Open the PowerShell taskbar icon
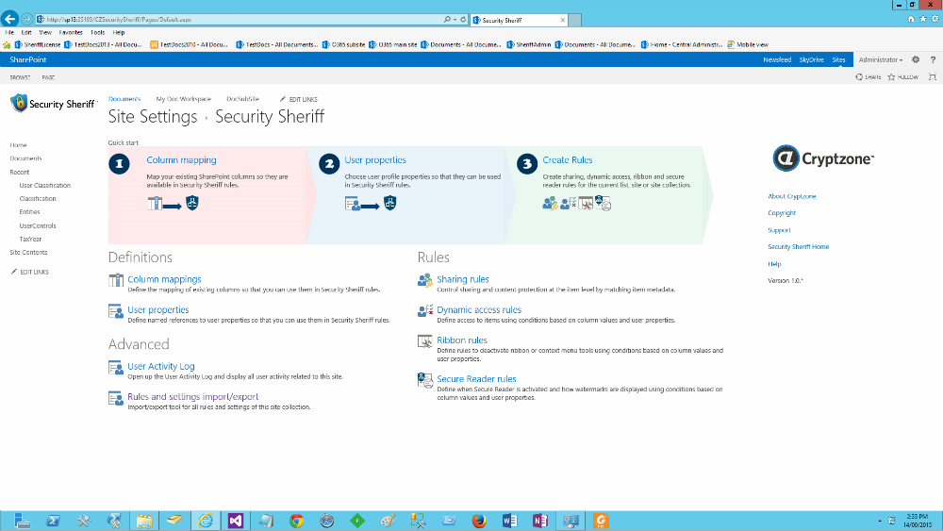 [x=53, y=521]
